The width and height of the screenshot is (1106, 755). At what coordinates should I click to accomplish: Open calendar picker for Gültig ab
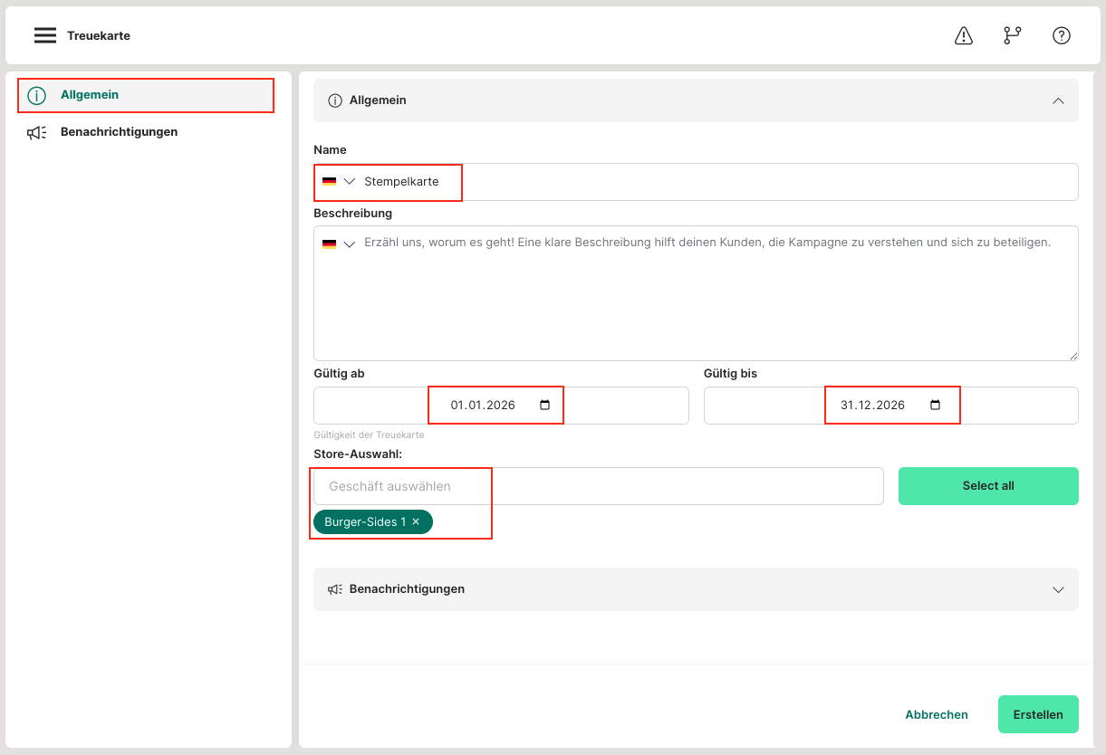[x=544, y=406]
